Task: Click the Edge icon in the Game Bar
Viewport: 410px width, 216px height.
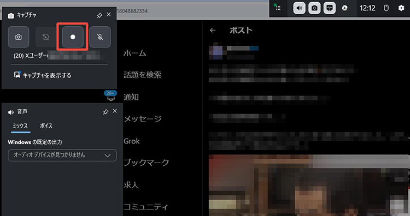Action: pos(345,8)
